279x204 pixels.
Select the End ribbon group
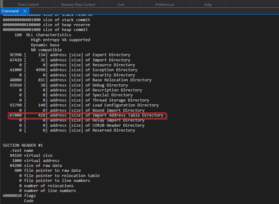(121, 4)
